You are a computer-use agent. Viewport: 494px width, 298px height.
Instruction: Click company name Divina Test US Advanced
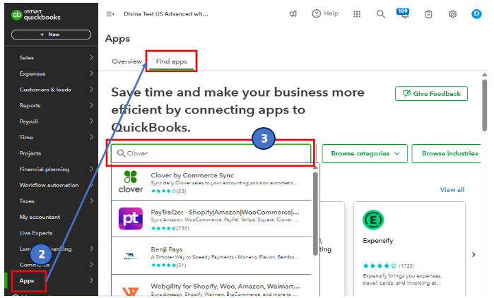coord(166,14)
